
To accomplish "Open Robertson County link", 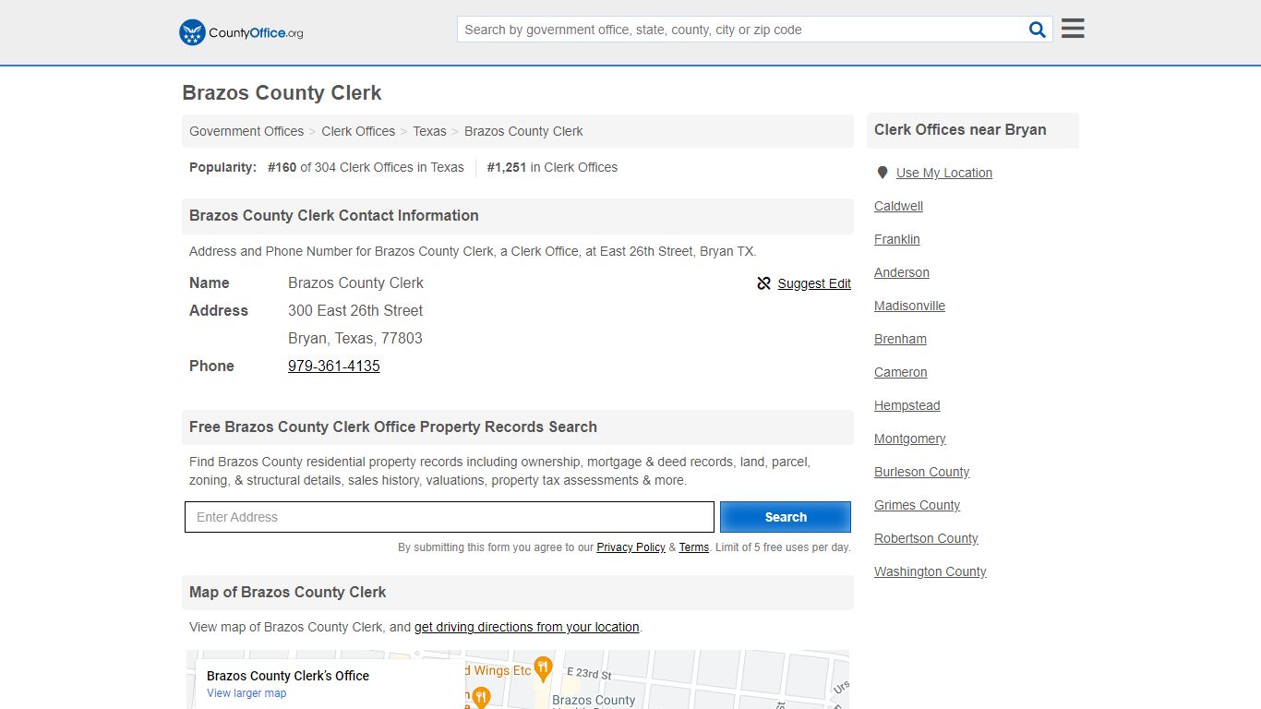I will click(926, 538).
